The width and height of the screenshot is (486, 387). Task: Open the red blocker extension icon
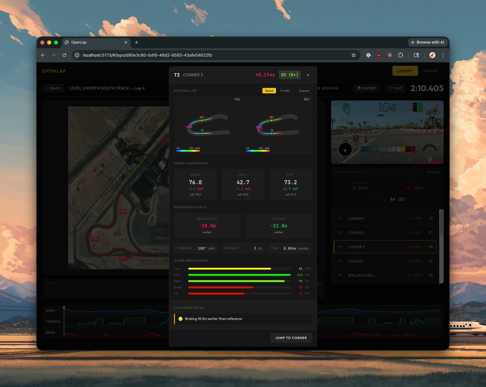click(x=379, y=55)
